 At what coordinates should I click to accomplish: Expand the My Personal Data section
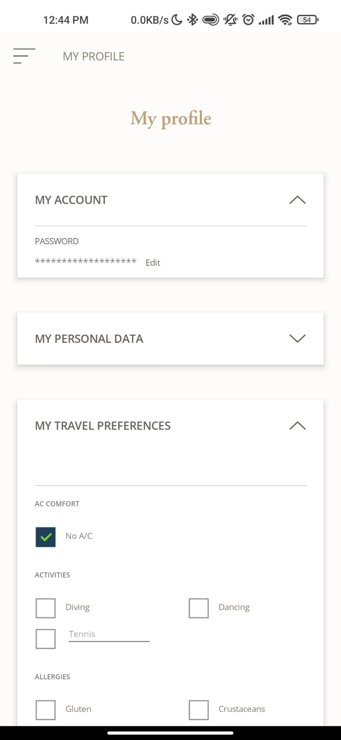170,339
